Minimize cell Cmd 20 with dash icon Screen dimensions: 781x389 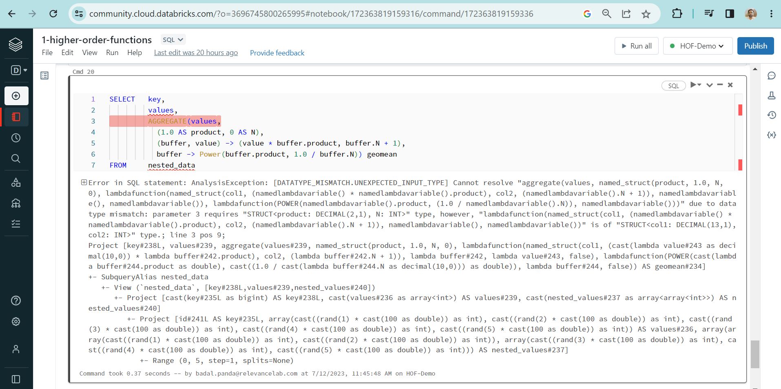720,85
